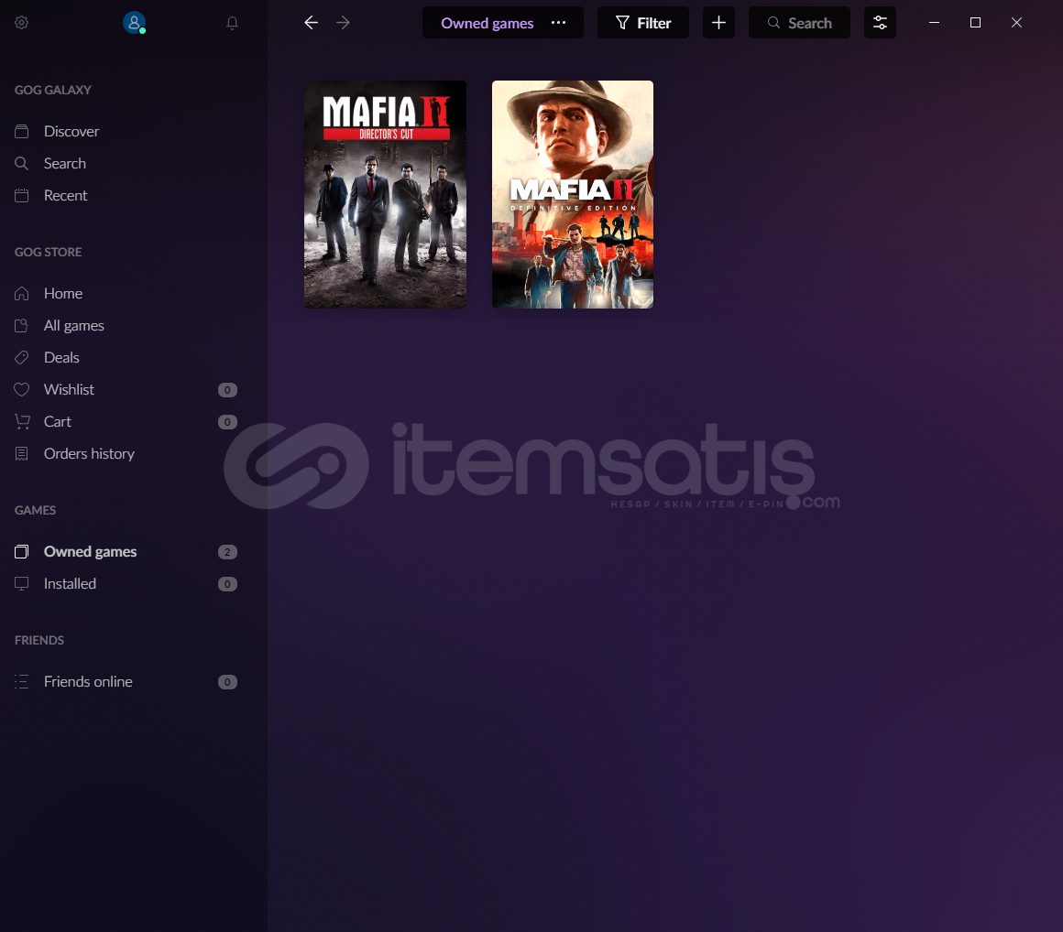The height and width of the screenshot is (932, 1063).
Task: Open the Filter button
Action: (x=642, y=22)
